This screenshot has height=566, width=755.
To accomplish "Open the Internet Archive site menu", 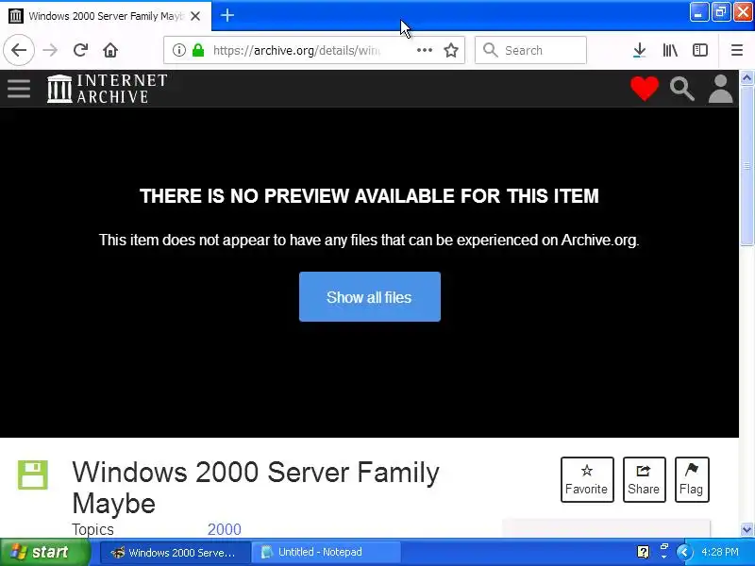I will 19,89.
